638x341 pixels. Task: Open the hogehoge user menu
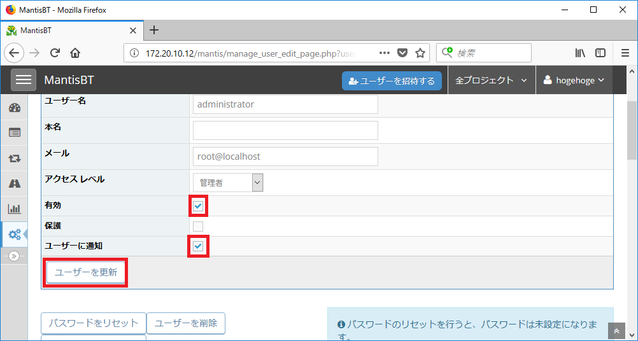pyautogui.click(x=574, y=80)
